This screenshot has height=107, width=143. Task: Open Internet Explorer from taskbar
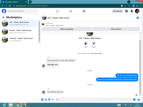coord(4,105)
